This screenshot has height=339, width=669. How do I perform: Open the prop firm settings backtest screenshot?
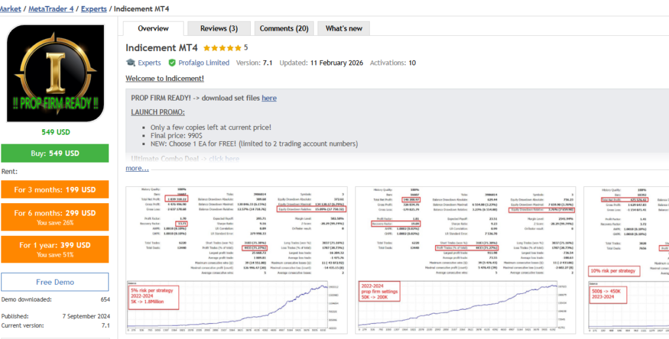465,260
